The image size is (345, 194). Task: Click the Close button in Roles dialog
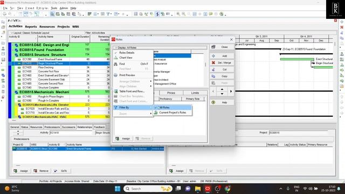(222, 47)
